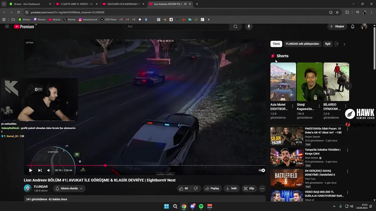Screen dimensions: 376x211
Task: Open media controls icon in toolbar
Action: (357, 12)
